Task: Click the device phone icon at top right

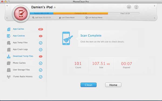Action: click(136, 7)
